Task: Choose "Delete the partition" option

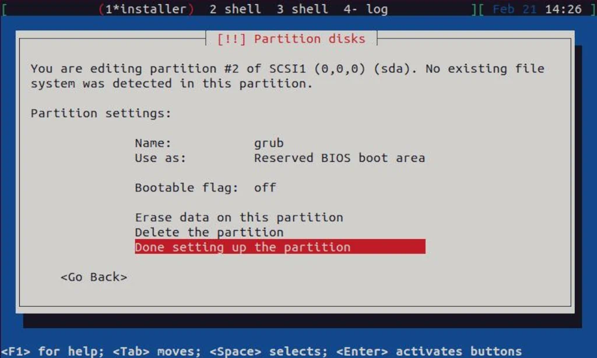Action: (x=209, y=232)
